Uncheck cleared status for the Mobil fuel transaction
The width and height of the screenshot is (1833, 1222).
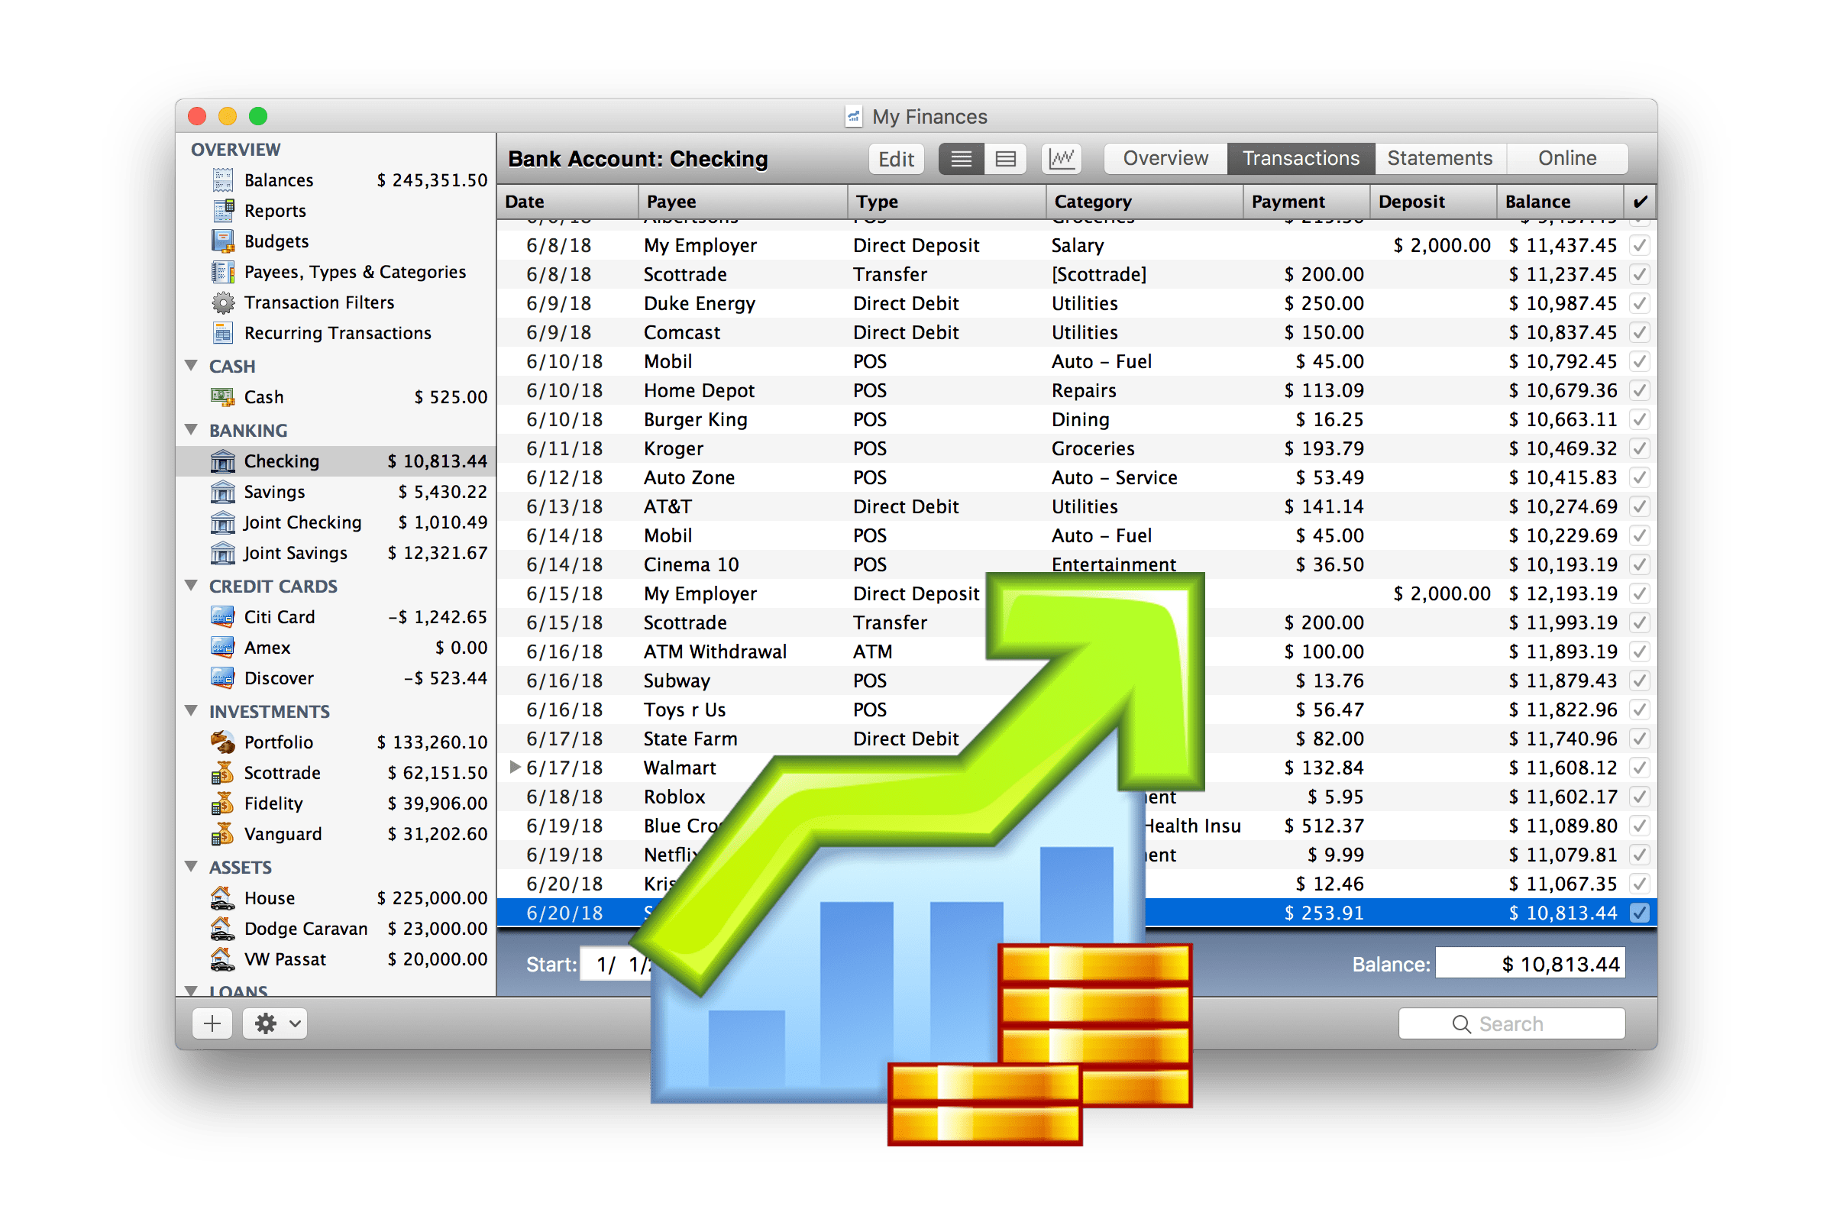pos(1639,360)
